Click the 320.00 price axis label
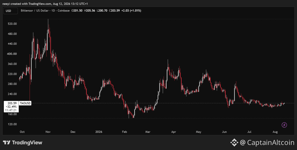The height and width of the screenshot is (150, 297). (13, 74)
